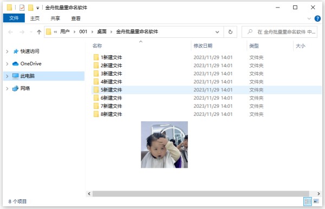The width and height of the screenshot is (325, 209).
Task: Select 网络 in the navigation pane
Action: (25, 88)
